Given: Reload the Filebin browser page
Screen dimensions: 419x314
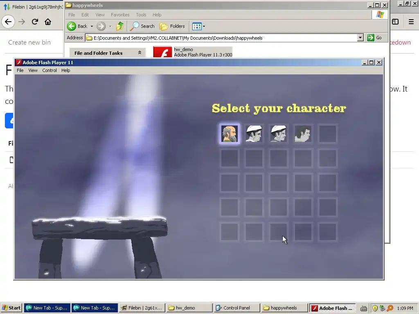Looking at the screenshot, I should pyautogui.click(x=35, y=22).
